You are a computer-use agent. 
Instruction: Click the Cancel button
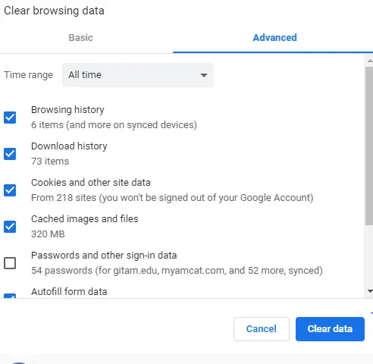click(262, 329)
